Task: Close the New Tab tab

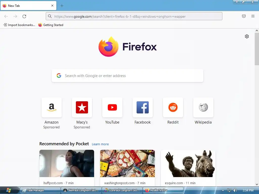Action: 52,6
